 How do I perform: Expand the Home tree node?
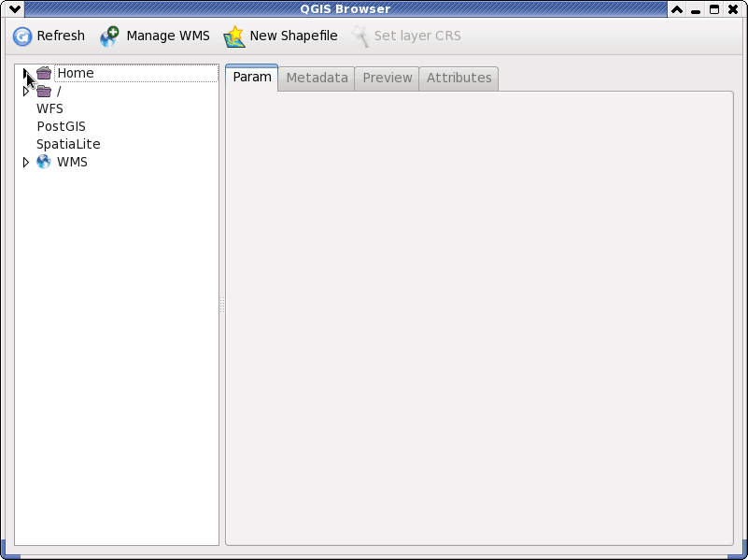26,73
